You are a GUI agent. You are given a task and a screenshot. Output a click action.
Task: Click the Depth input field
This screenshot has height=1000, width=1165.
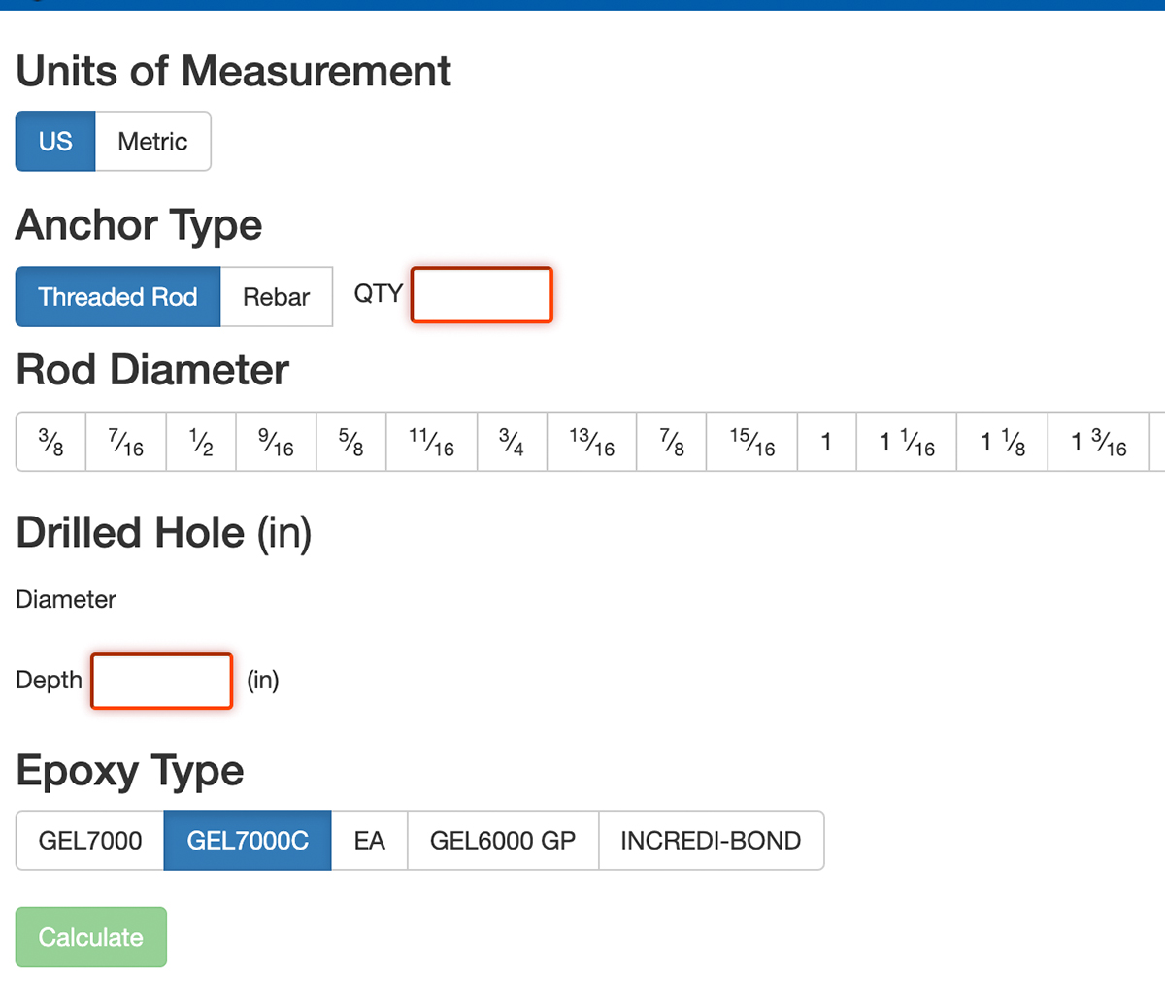point(162,682)
